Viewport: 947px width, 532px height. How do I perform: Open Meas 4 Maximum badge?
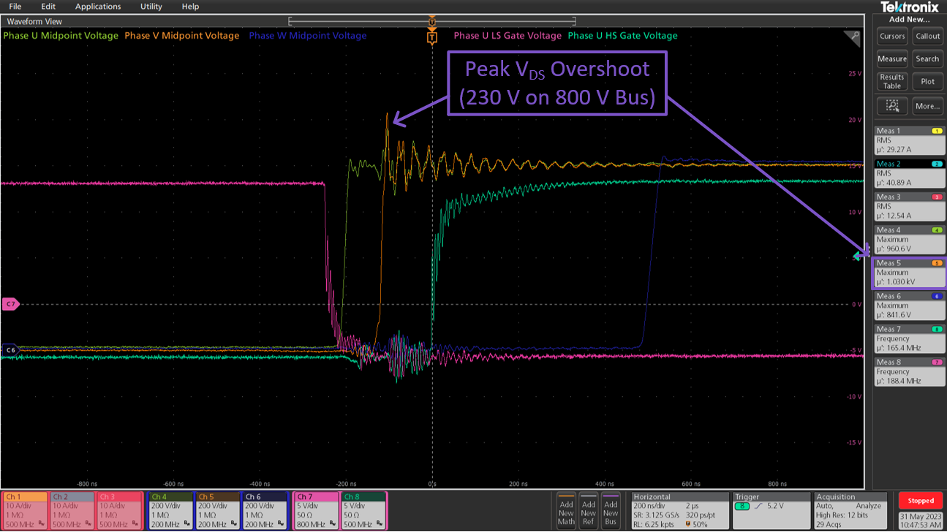[909, 239]
